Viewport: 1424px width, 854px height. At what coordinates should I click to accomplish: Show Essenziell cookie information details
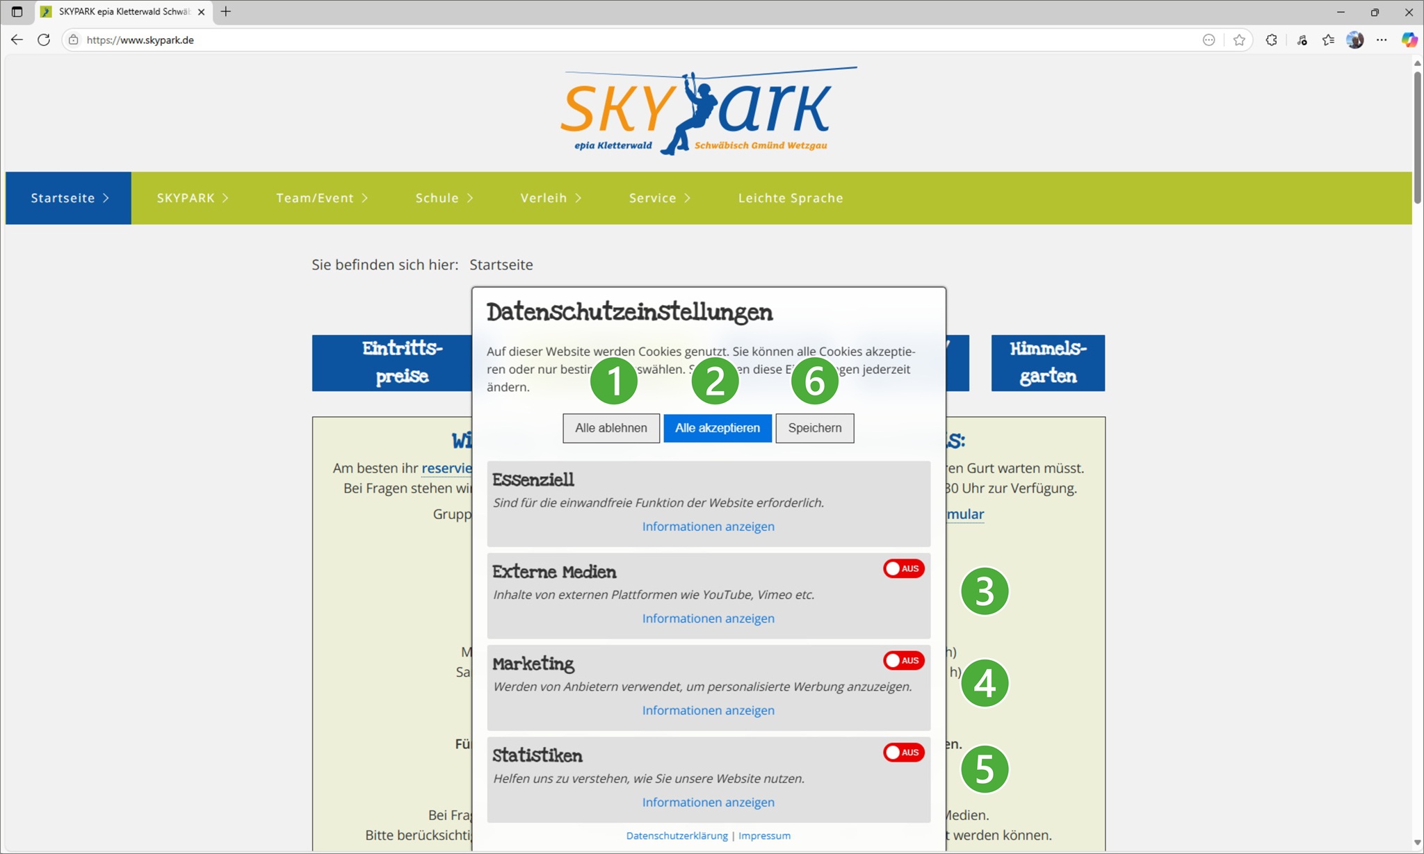[708, 527]
